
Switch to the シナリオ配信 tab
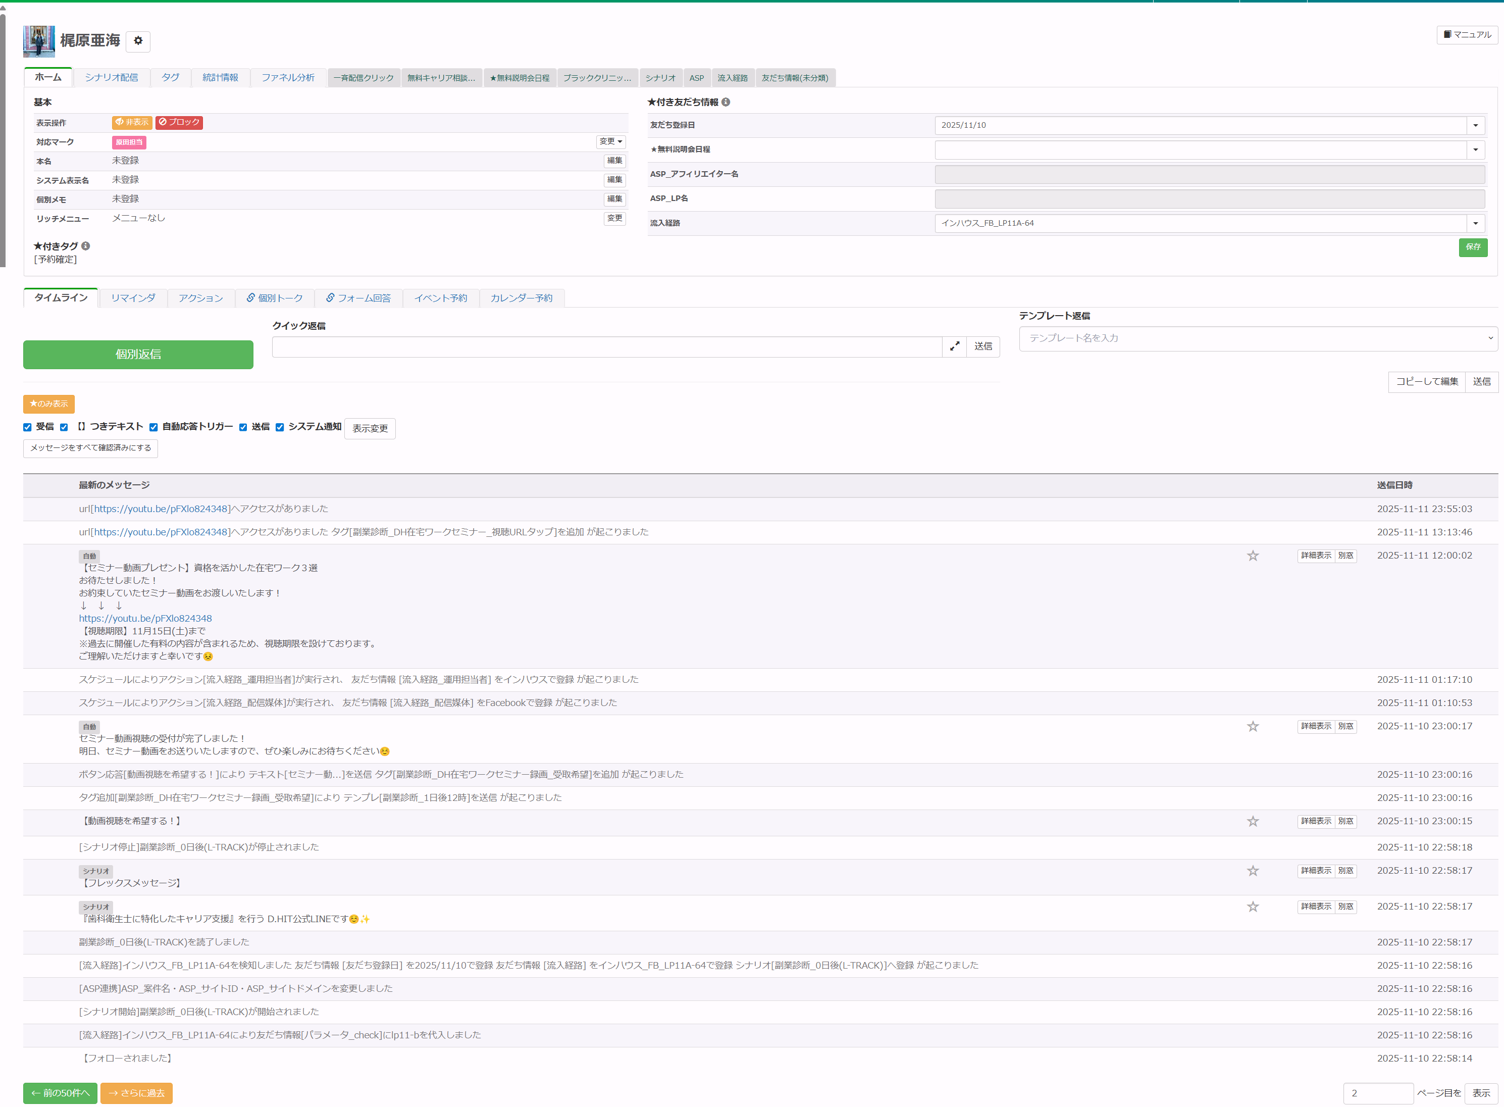pyautogui.click(x=111, y=78)
